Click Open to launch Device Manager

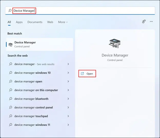(87, 74)
